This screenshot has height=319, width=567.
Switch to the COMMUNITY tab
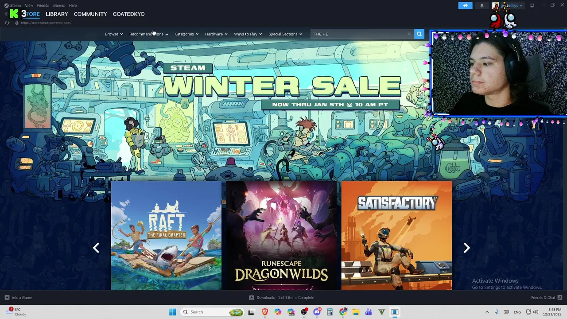[90, 14]
